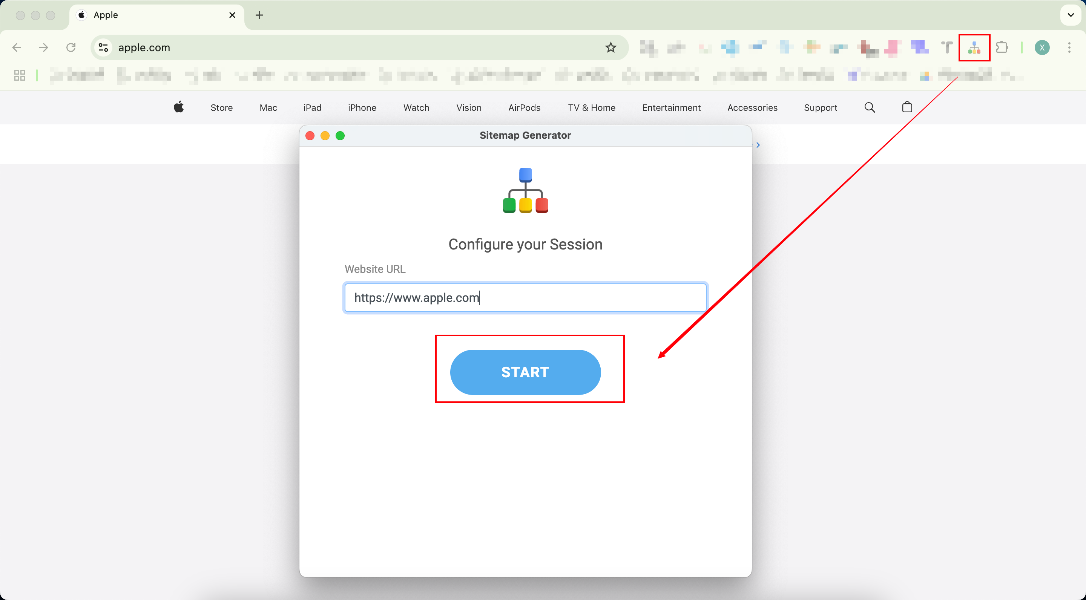View site information icon in address bar
1086x600 pixels.
click(x=103, y=47)
